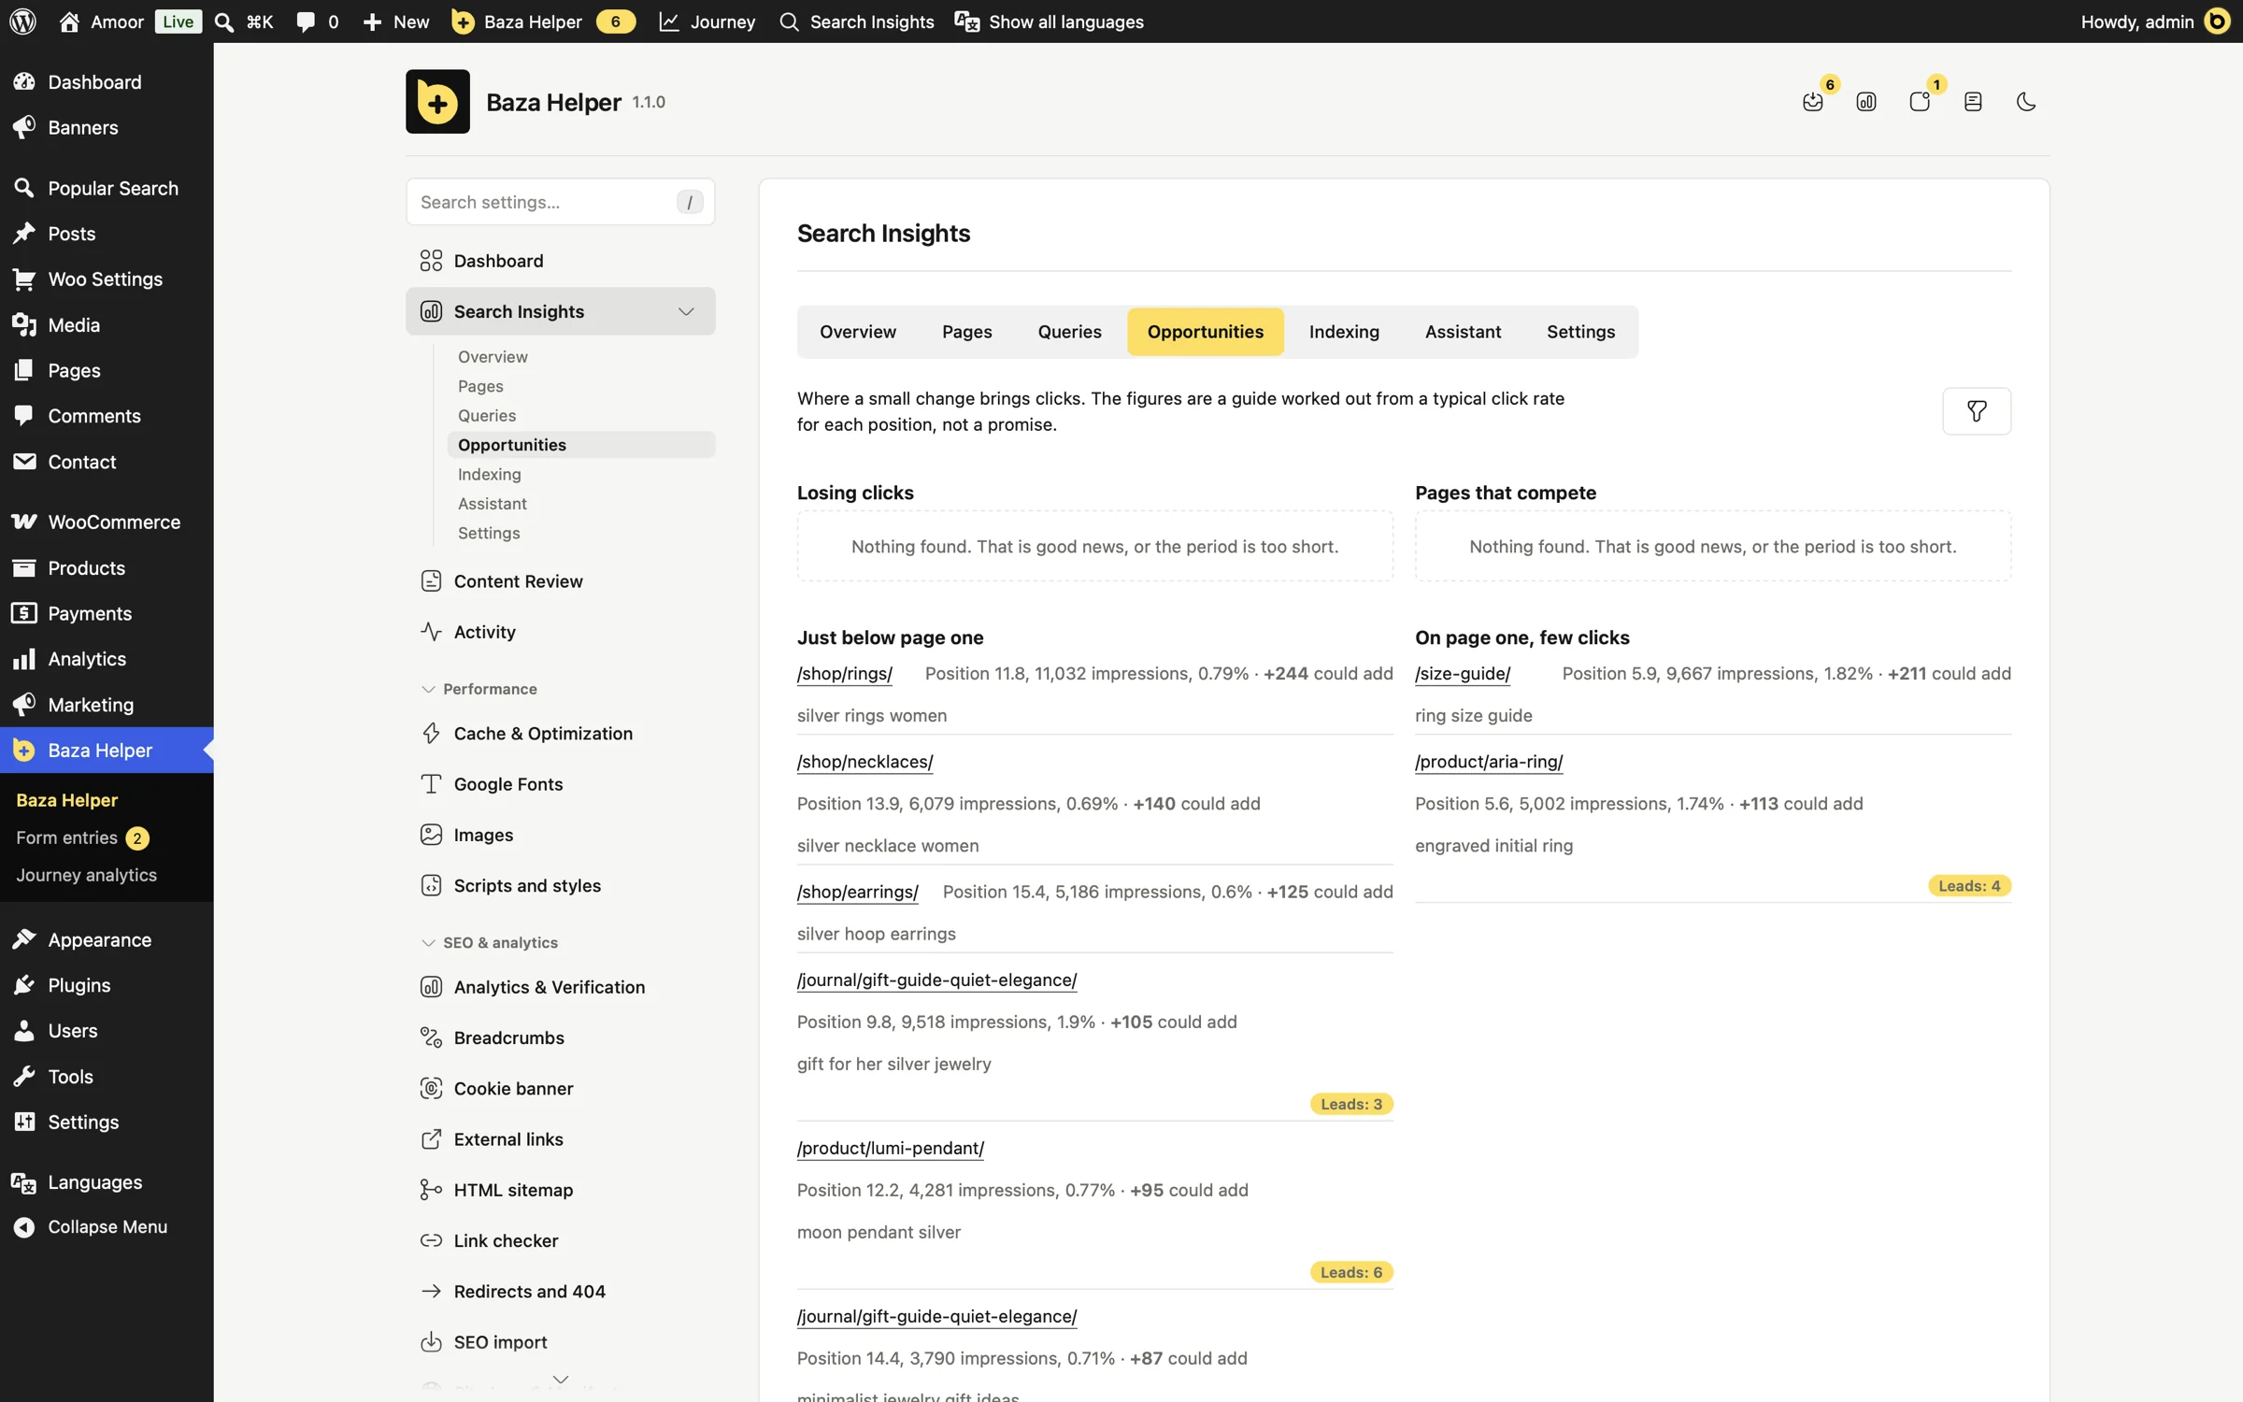Open the document log icon in header
2243x1402 pixels.
point(1973,102)
